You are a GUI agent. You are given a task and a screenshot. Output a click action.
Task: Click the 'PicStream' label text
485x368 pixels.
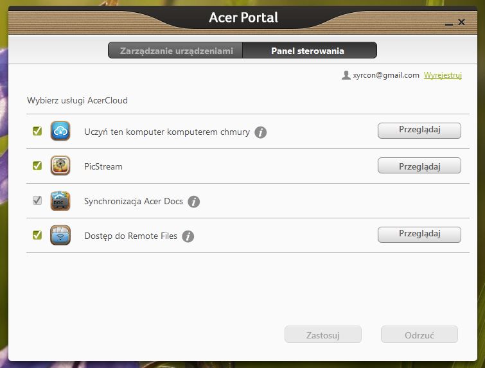103,167
